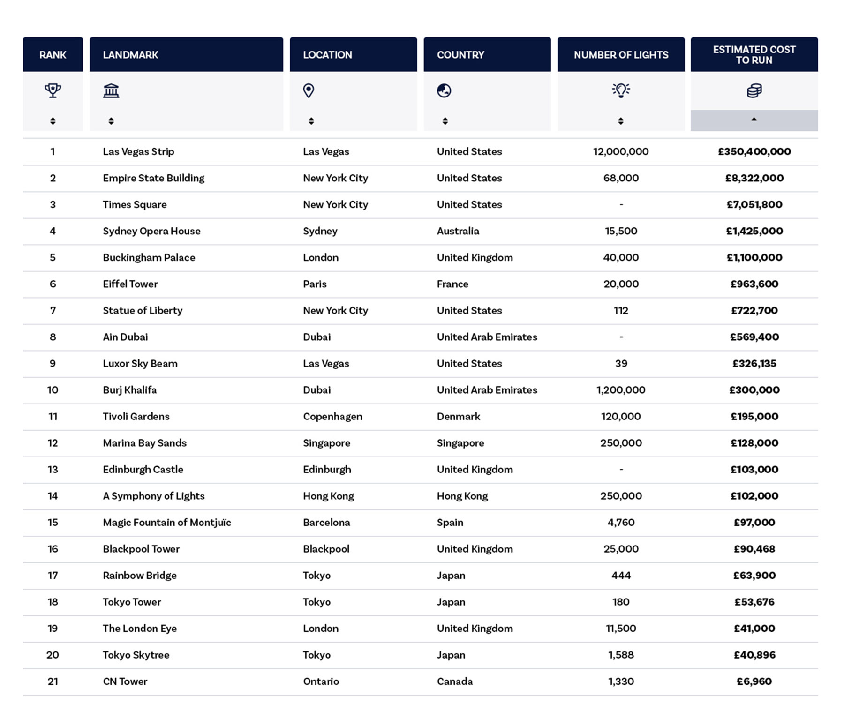Click the coin stack cost icon
The width and height of the screenshot is (844, 711).
754,90
